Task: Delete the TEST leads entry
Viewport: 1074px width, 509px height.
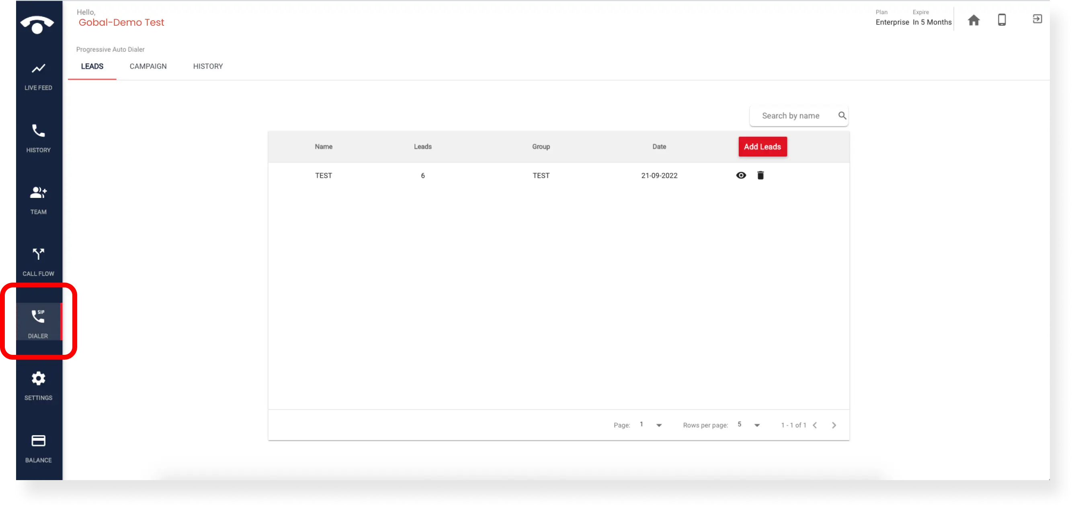Action: click(x=760, y=175)
